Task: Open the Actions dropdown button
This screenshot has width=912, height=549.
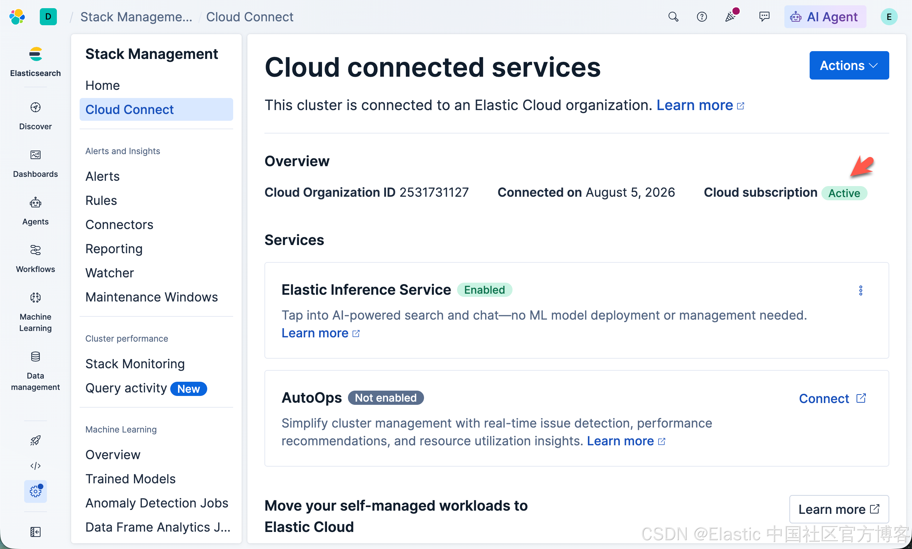Action: 849,65
